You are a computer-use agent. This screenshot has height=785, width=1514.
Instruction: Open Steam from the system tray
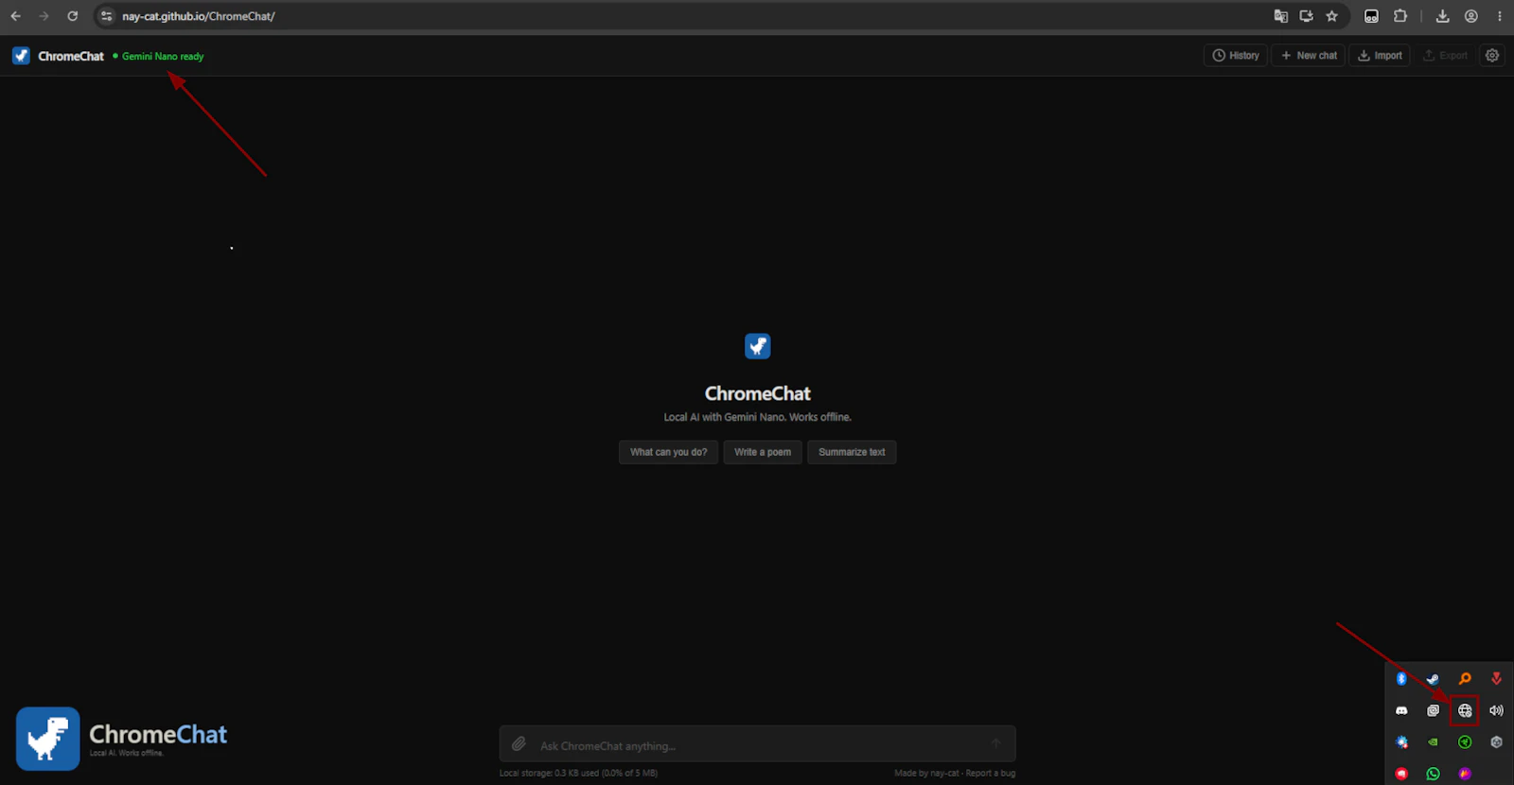1433,679
